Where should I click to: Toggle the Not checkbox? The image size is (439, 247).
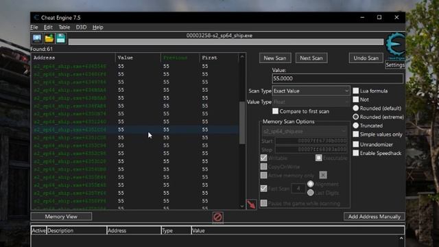coord(355,99)
